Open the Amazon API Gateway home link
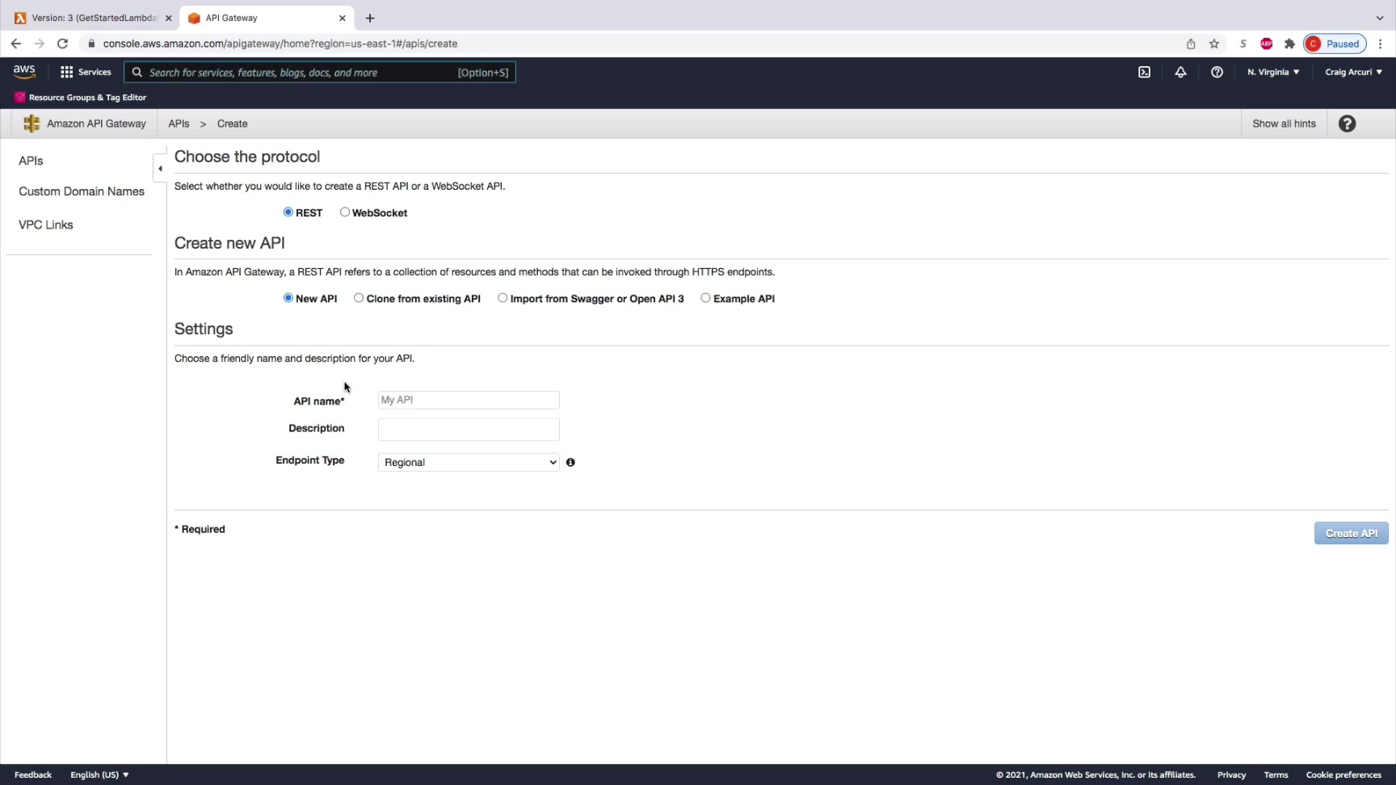The height and width of the screenshot is (785, 1396). click(x=96, y=124)
